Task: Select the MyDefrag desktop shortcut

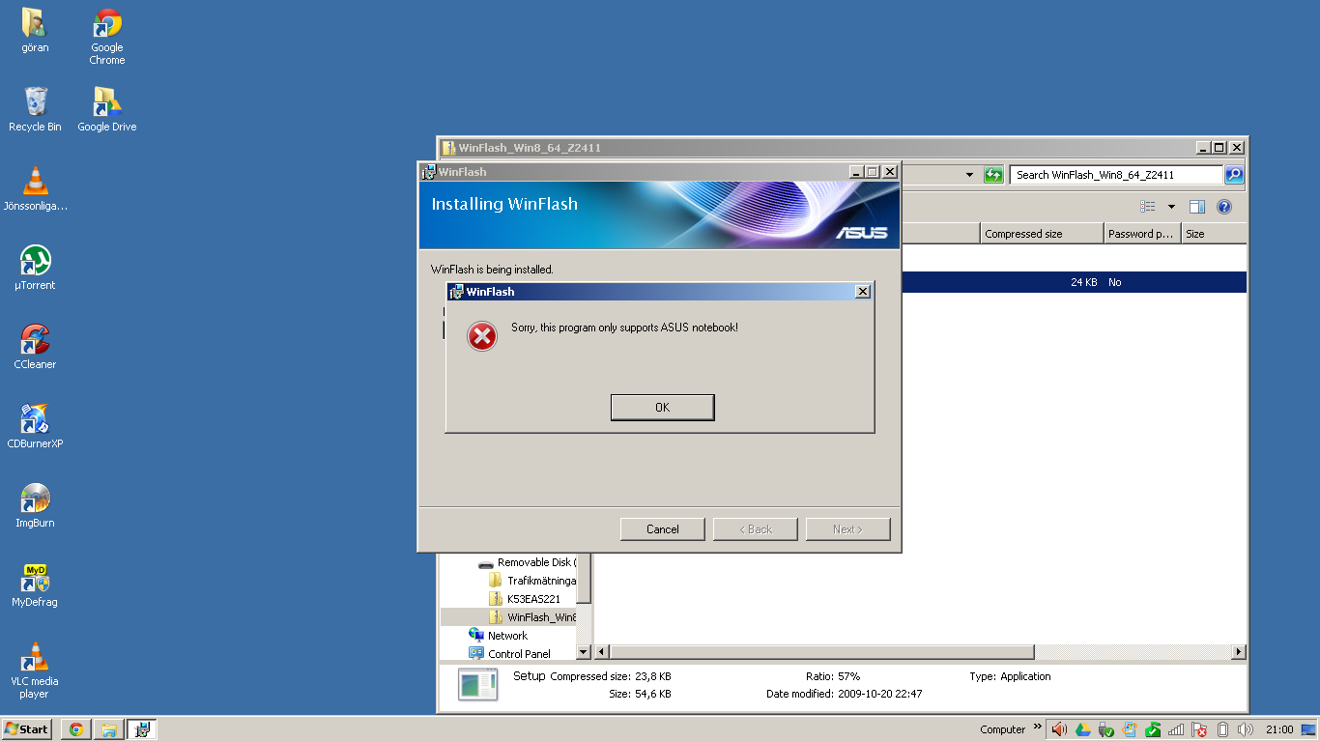Action: [35, 585]
